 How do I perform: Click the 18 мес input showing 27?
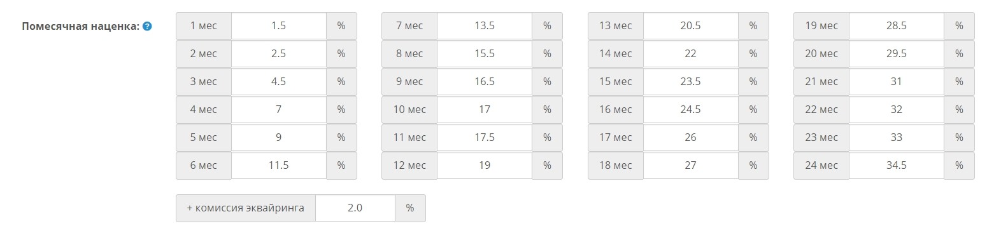pos(691,166)
